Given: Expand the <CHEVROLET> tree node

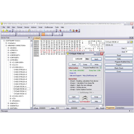Looking at the screenshot, I should click(x=8, y=55).
